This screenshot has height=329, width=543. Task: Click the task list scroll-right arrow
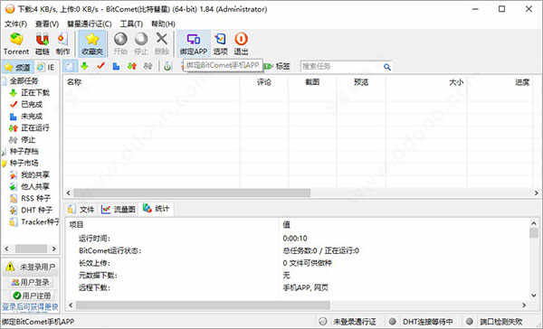536,193
